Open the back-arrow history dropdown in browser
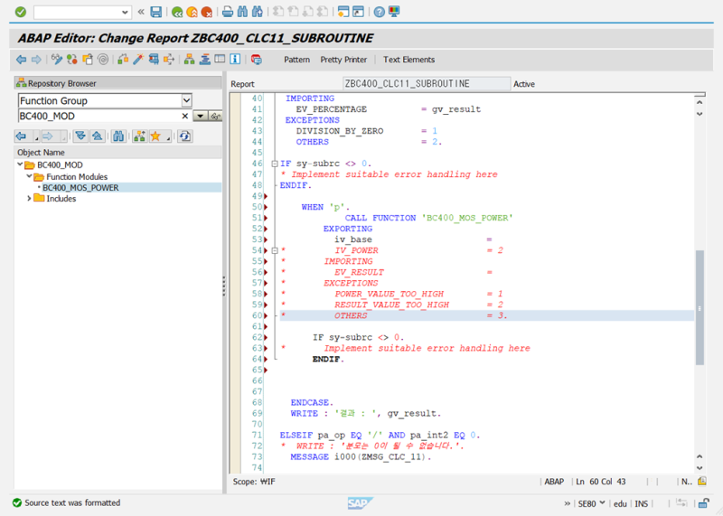723x516 pixels. tap(36, 137)
